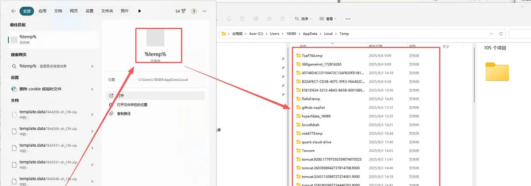Viewport: 531px width, 186px height.
Task: Click the paste icon in Explorer toolbar
Action: 242,19
